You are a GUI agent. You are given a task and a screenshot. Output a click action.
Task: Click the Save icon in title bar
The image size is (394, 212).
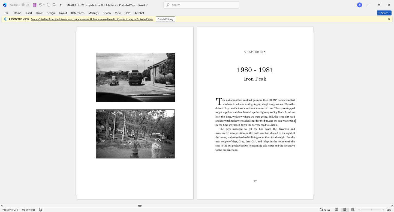[x=35, y=5]
